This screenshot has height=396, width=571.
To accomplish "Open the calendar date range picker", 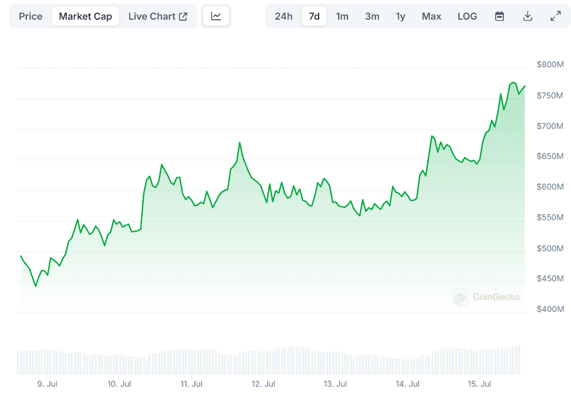I will point(499,16).
